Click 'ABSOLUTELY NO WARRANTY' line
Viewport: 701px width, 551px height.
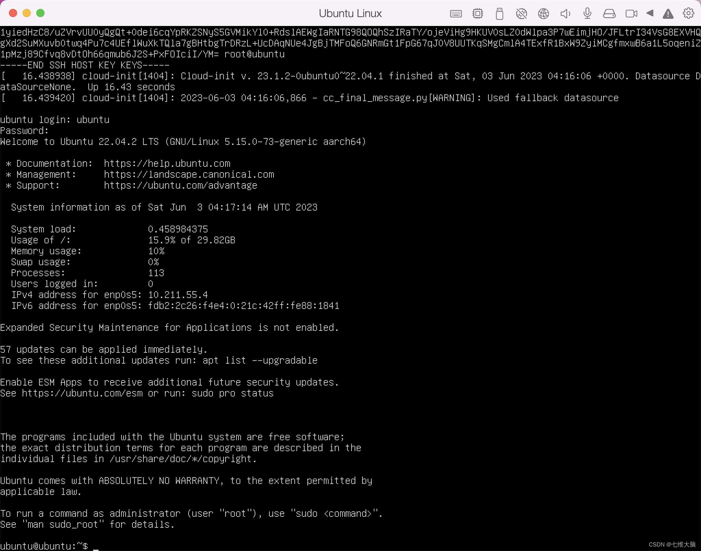coord(186,481)
